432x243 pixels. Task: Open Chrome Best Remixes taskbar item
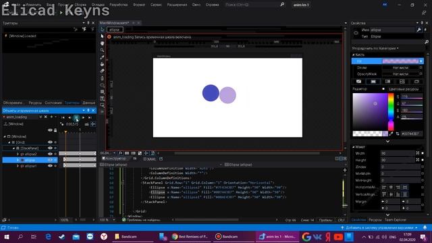190,236
